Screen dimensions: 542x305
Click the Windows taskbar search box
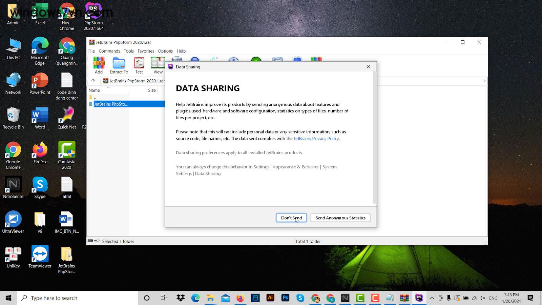pyautogui.click(x=78, y=298)
